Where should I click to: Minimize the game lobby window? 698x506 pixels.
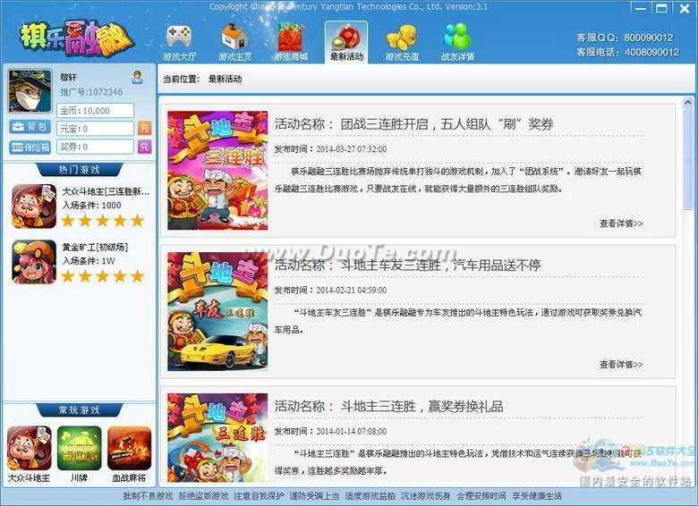641,7
